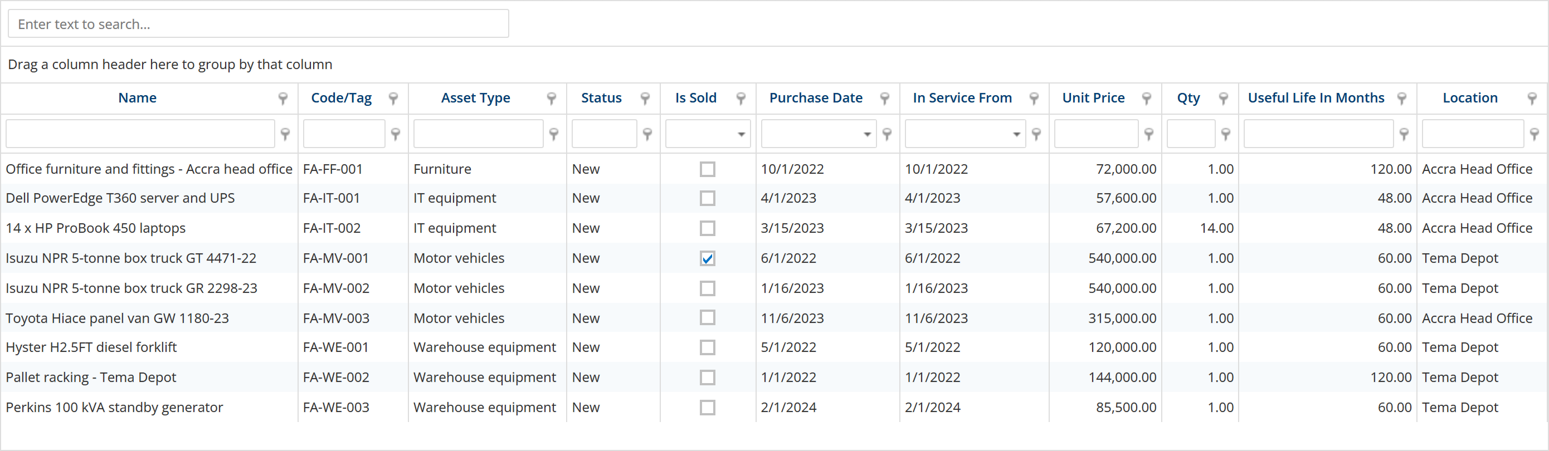Sort by the Unit Price column header
Image resolution: width=1549 pixels, height=451 pixels.
coord(1093,98)
